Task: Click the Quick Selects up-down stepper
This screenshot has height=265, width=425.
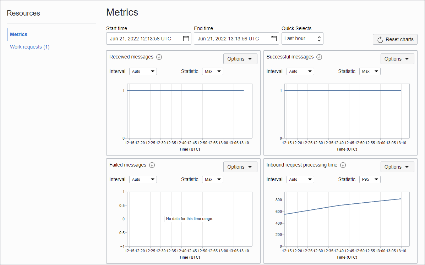Action: pyautogui.click(x=319, y=38)
